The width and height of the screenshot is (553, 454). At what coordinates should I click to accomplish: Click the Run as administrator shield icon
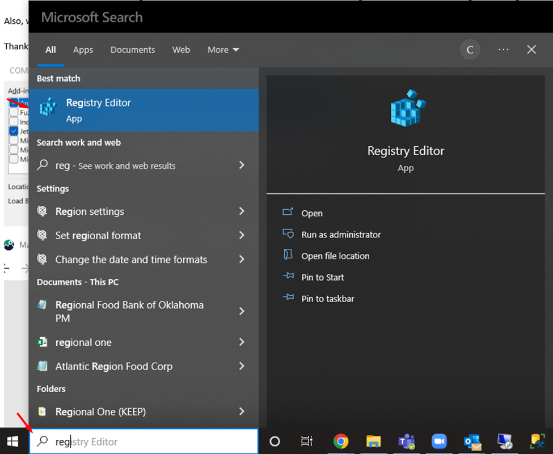288,234
